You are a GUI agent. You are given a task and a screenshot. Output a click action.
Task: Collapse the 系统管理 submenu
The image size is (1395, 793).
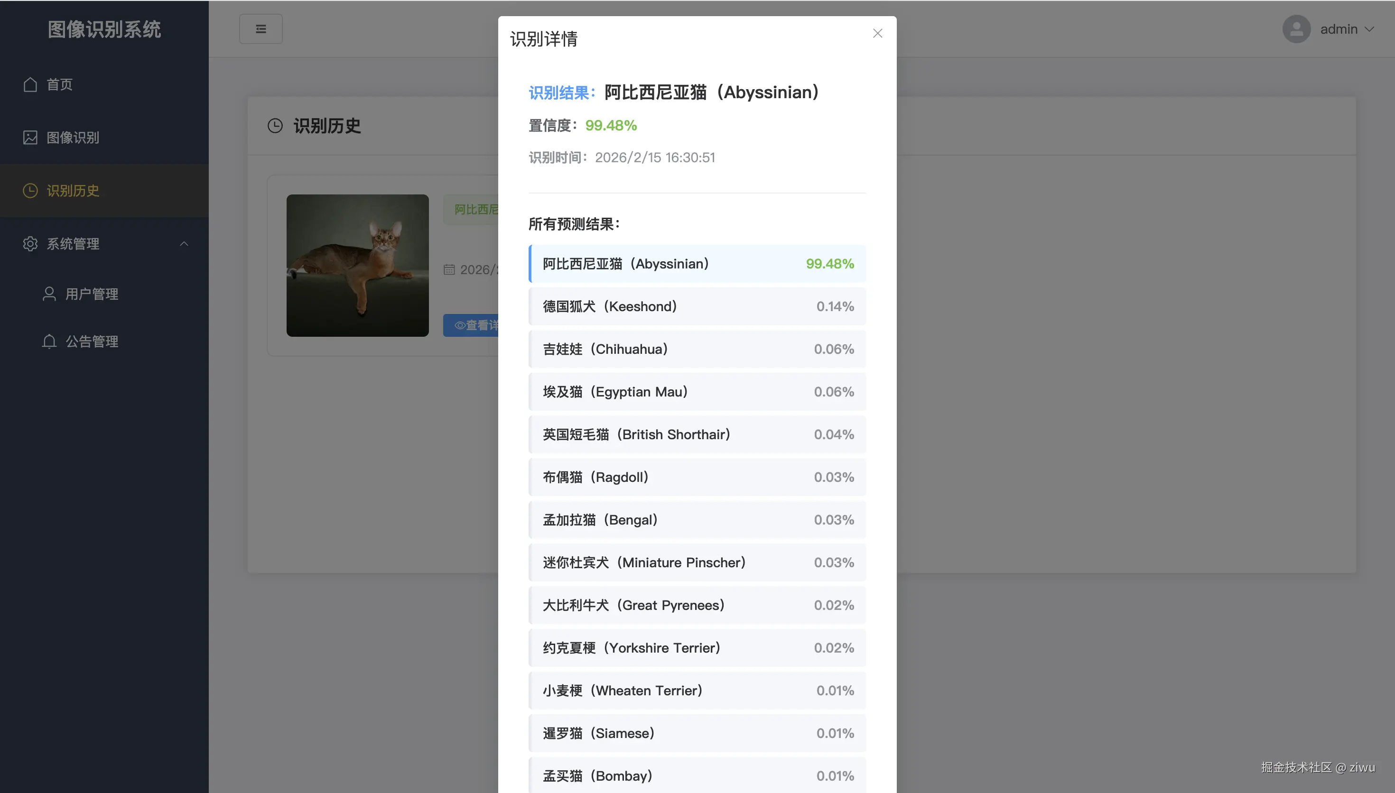[184, 243]
